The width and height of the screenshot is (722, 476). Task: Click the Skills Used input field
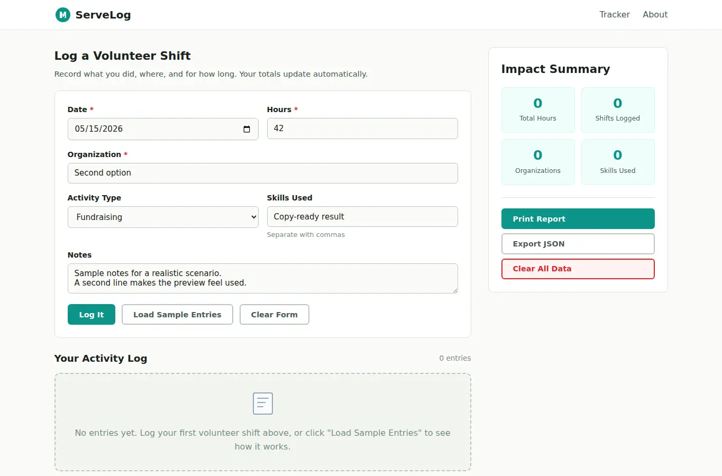point(362,217)
